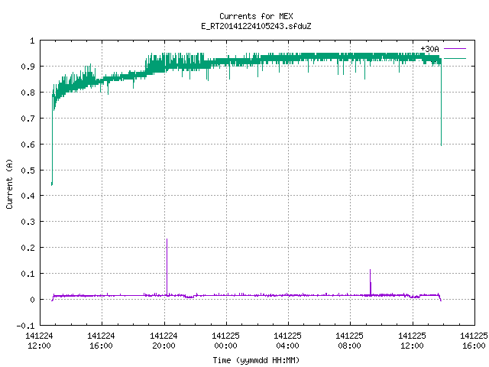Click the y-axis tick label '-0.1'
Viewport: 489px width, 367px height.
point(25,326)
